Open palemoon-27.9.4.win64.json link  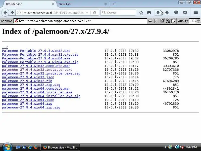pos(28,100)
